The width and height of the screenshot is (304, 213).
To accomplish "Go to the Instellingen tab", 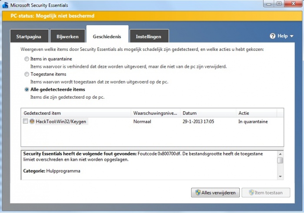I will [x=149, y=36].
